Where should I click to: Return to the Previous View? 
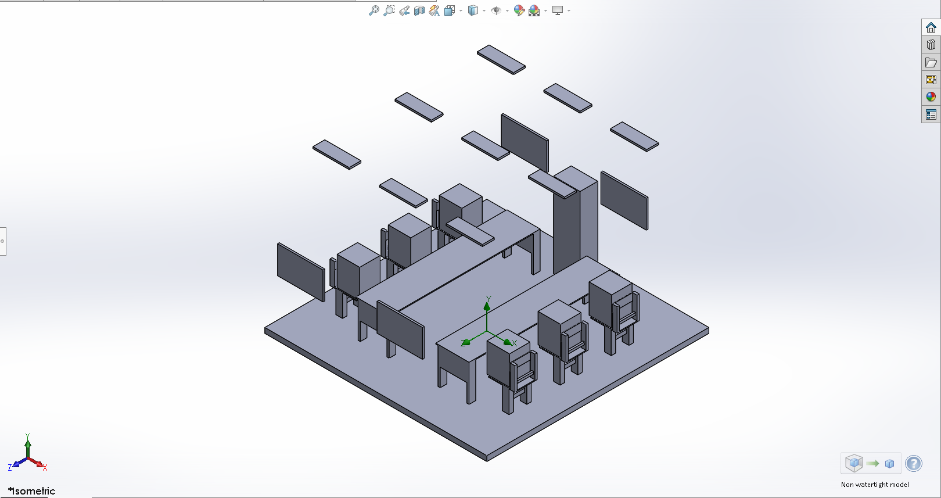coord(404,10)
